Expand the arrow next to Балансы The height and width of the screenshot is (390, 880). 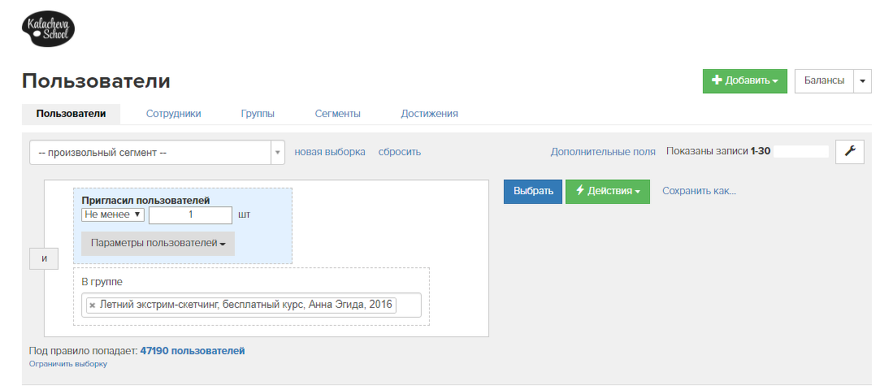coord(863,80)
